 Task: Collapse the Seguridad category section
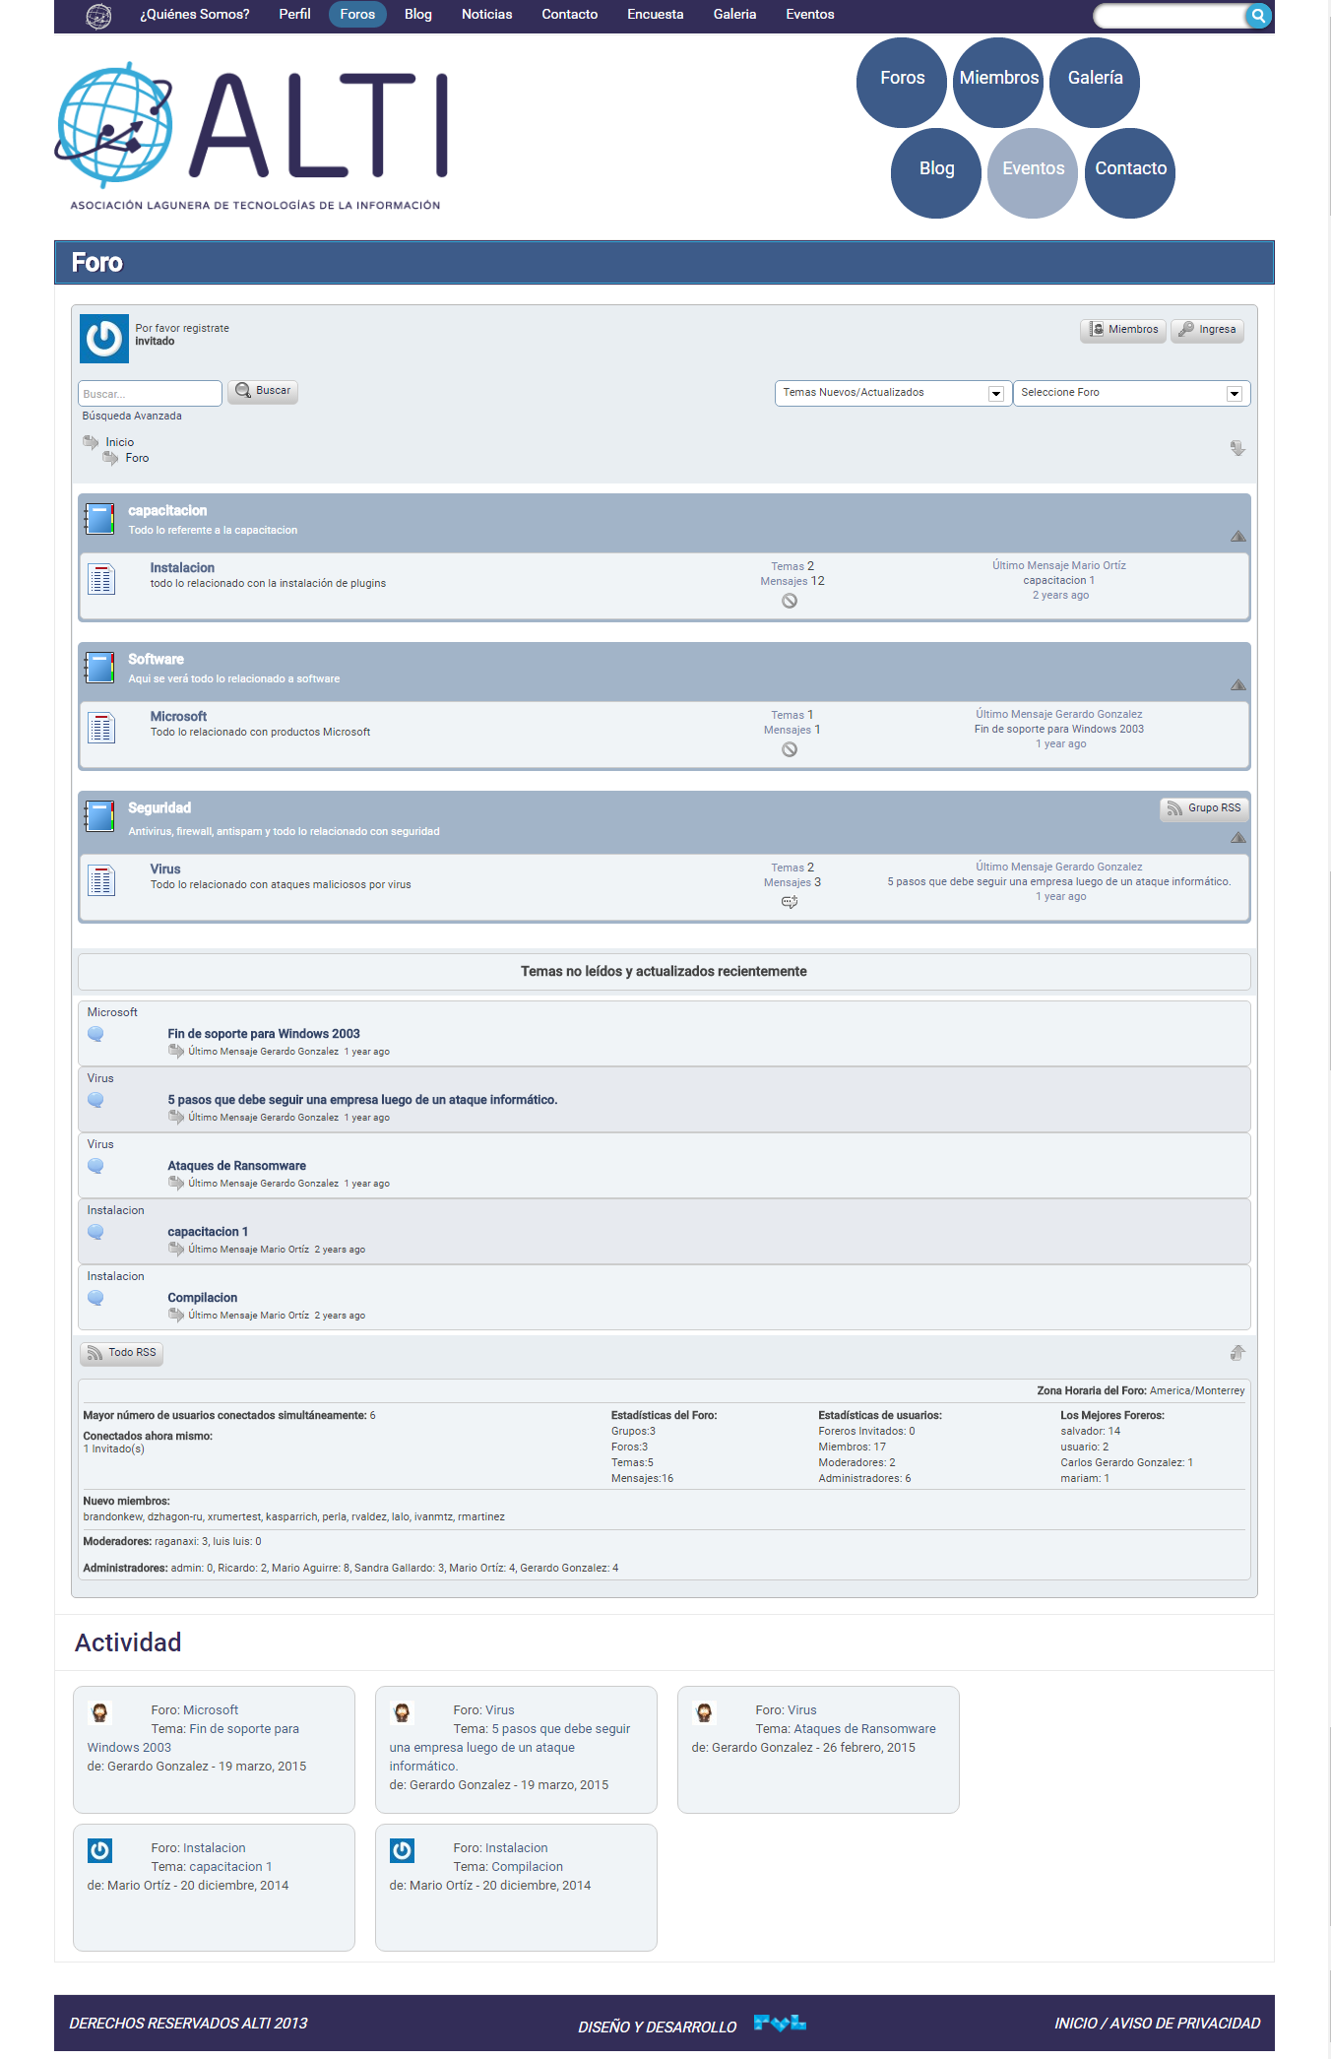(x=1237, y=838)
